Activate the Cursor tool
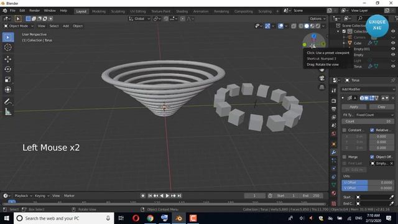 pyautogui.click(x=8, y=47)
